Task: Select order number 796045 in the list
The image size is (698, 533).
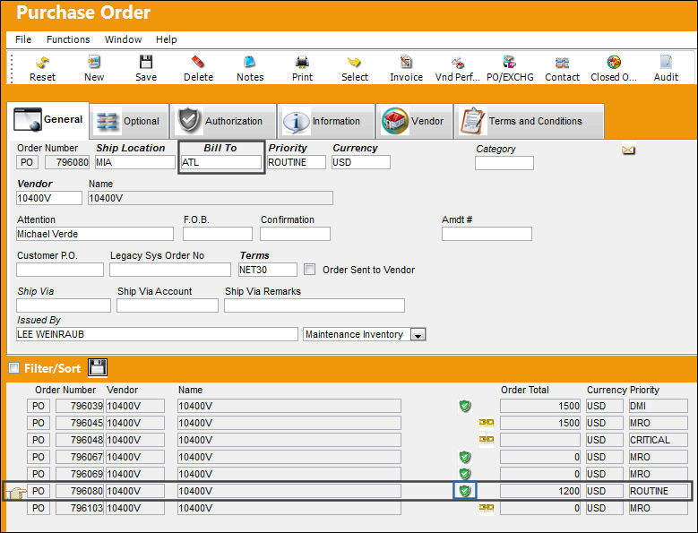Action: click(x=80, y=423)
